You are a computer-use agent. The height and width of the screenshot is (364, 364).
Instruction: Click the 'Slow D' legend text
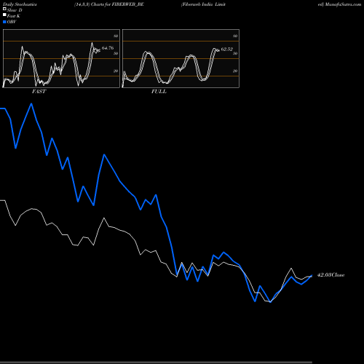[15, 10]
